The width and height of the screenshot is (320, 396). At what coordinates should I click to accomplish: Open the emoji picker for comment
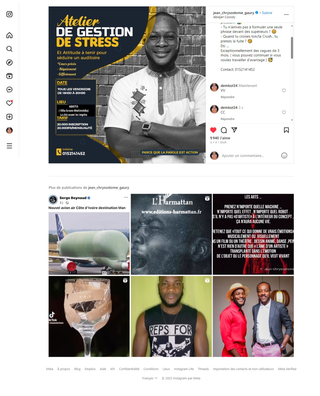point(284,155)
